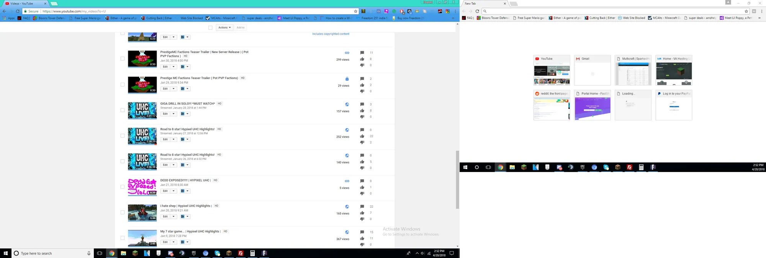Select the GIGA DRILL IN SOLO video checkbox

pyautogui.click(x=123, y=110)
